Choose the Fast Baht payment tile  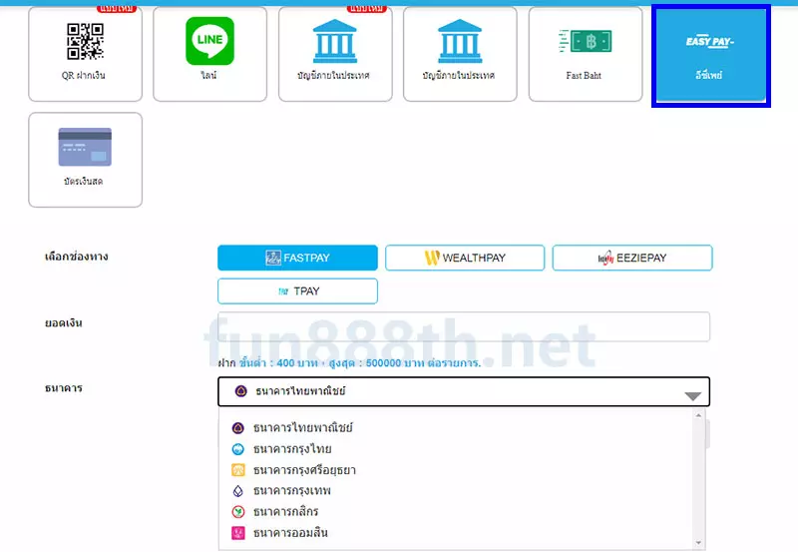(585, 54)
